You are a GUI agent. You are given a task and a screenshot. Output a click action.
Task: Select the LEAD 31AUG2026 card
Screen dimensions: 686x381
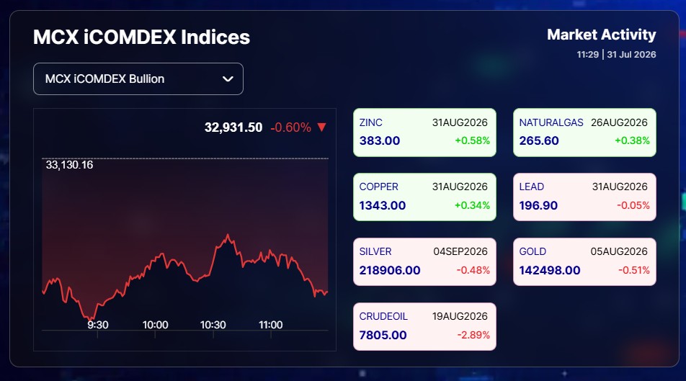[584, 197]
